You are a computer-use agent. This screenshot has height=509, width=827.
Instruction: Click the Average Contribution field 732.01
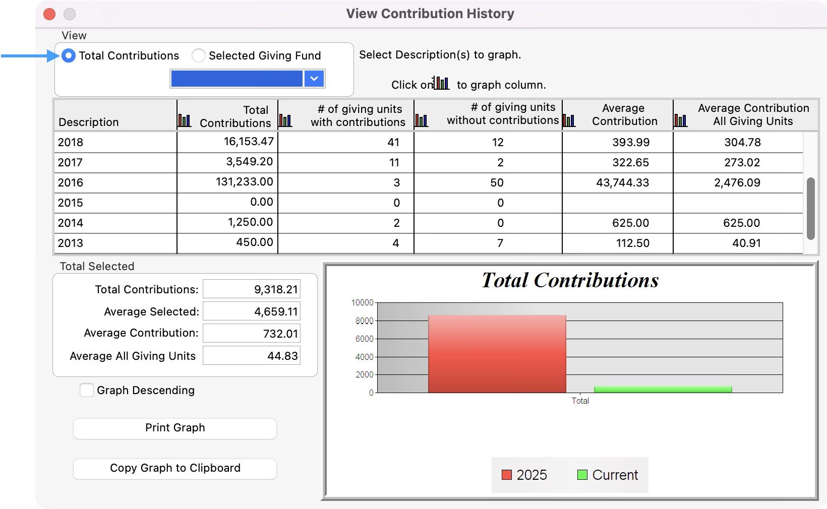[252, 334]
